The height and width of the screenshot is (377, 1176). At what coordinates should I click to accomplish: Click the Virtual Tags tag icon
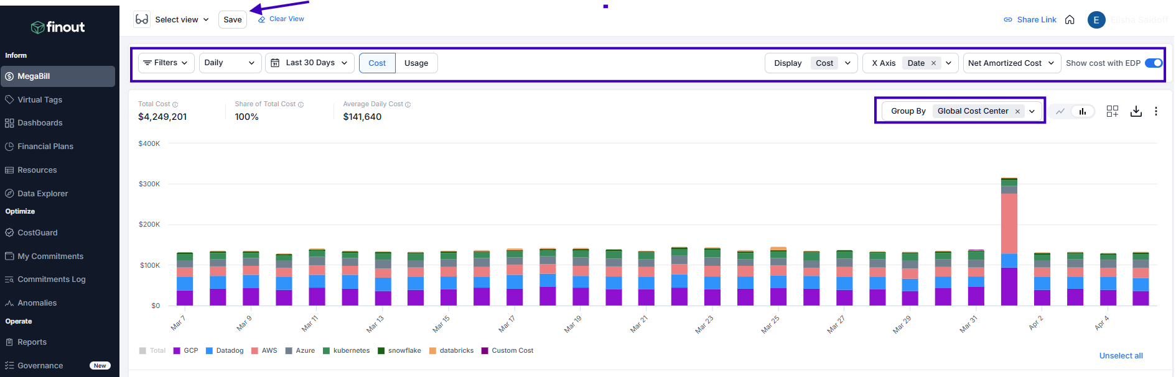[9, 99]
